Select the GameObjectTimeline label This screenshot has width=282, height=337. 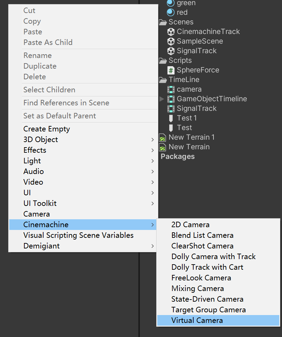[212, 99]
